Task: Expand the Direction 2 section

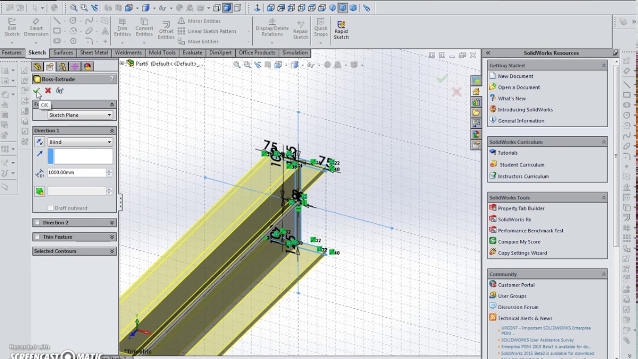Action: tap(112, 223)
